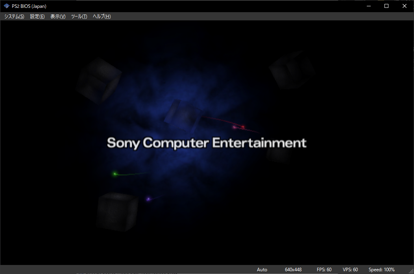Maximize the PS2 BIOS window

coord(386,6)
